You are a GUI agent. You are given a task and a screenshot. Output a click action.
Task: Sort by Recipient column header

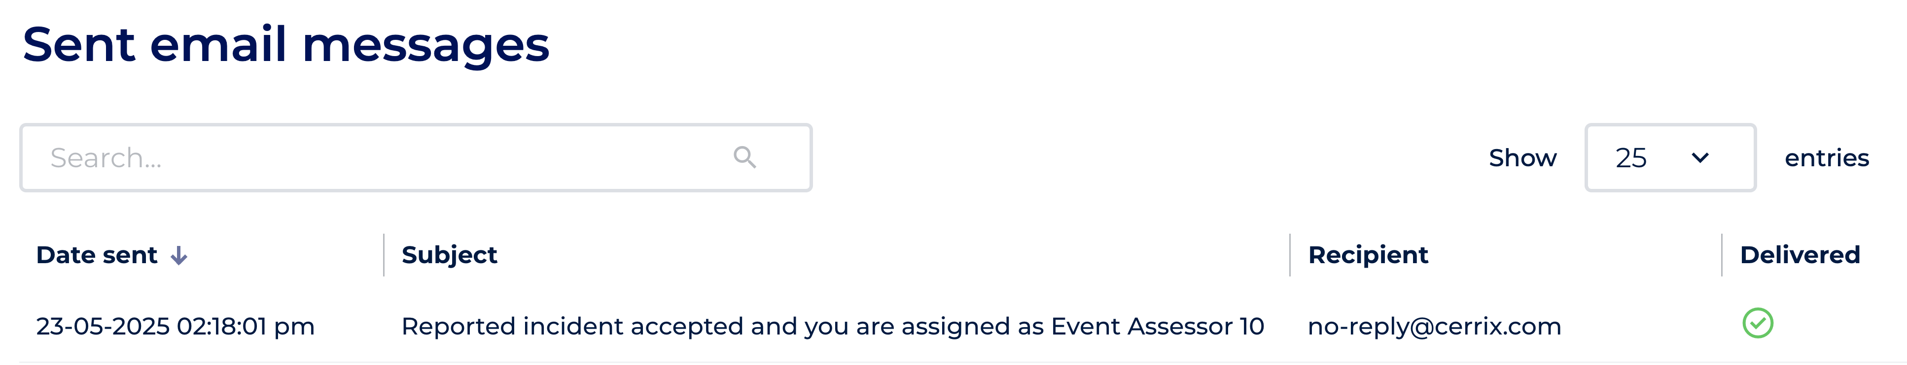[x=1367, y=255]
